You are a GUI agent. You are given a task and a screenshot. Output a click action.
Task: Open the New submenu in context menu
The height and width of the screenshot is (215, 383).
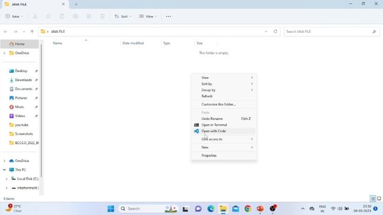(224, 148)
